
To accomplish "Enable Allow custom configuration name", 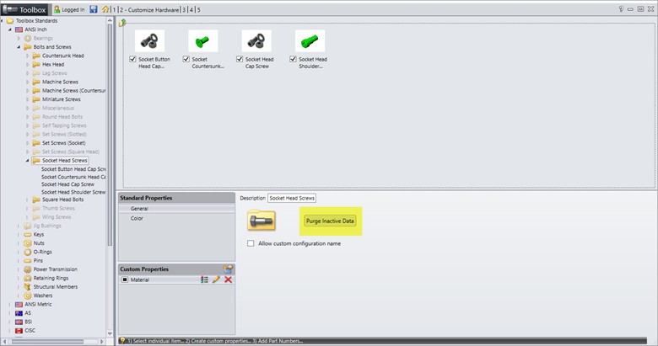I will point(251,243).
